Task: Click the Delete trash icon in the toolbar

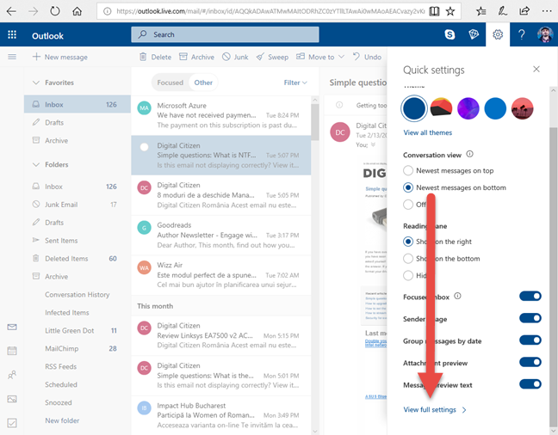Action: tap(143, 57)
